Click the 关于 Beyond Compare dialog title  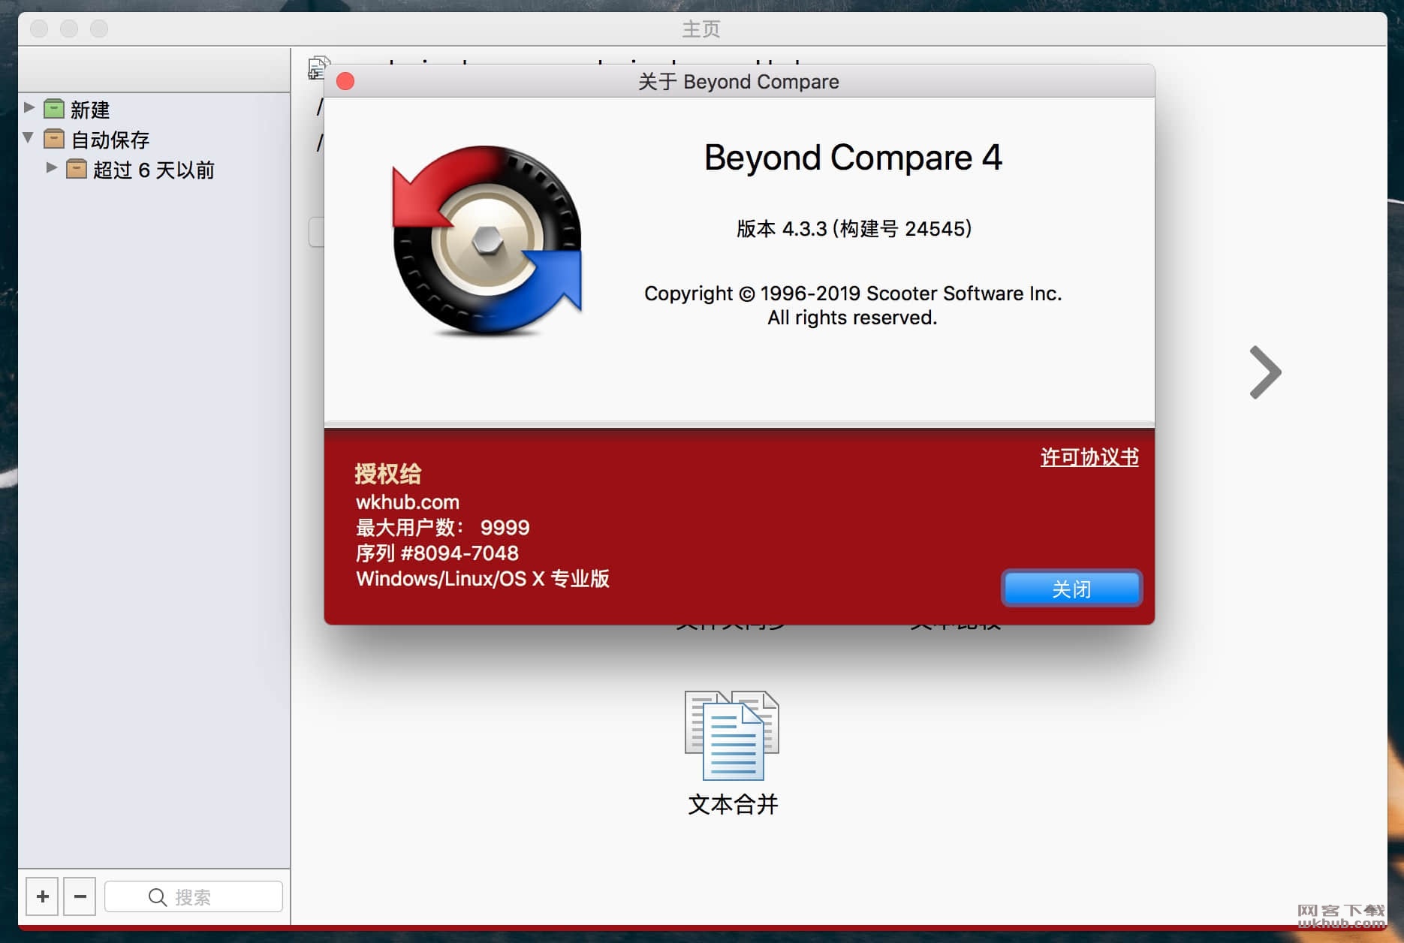pyautogui.click(x=739, y=81)
